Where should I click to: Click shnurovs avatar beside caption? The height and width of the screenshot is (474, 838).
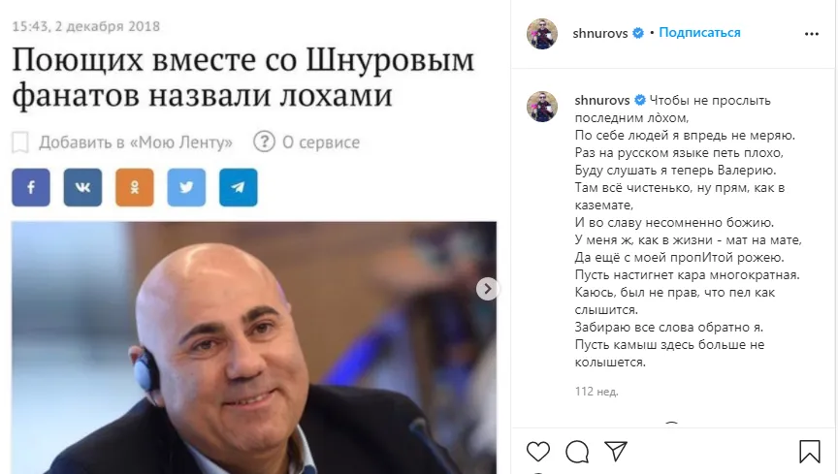[x=542, y=107]
